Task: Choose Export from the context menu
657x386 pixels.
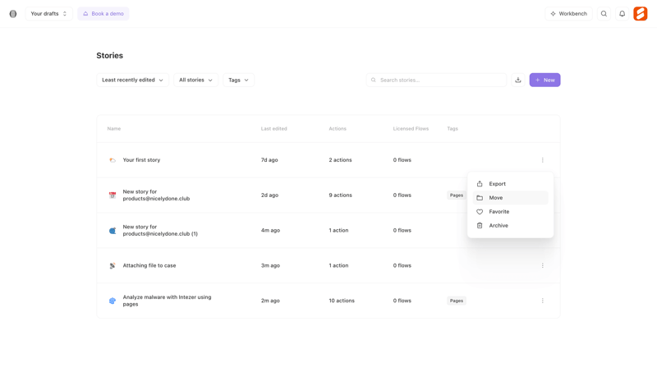Action: click(x=510, y=184)
